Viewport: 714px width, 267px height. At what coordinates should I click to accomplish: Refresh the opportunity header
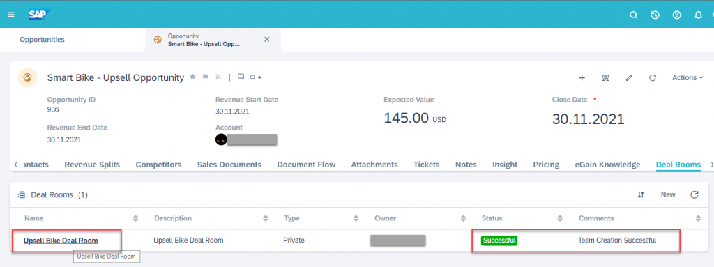coord(652,78)
